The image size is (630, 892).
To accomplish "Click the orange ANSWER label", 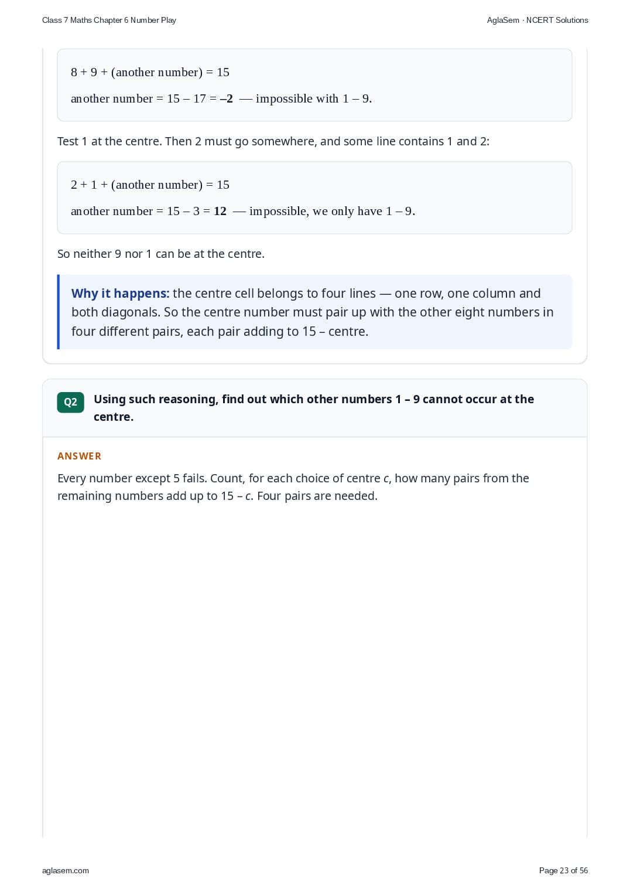I will pos(79,456).
